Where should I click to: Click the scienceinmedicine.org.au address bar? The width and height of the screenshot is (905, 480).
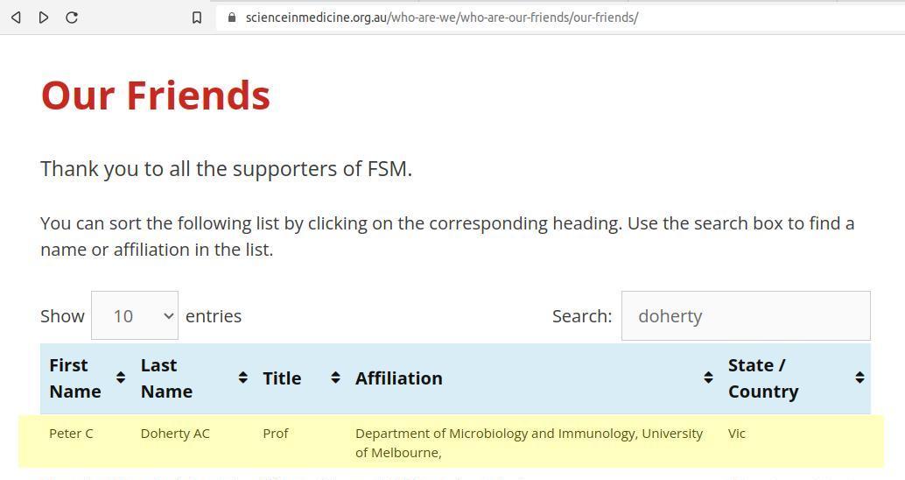pos(441,18)
